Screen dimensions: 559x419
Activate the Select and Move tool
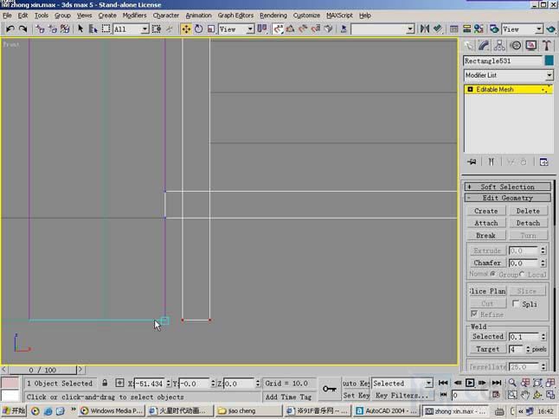tap(186, 29)
